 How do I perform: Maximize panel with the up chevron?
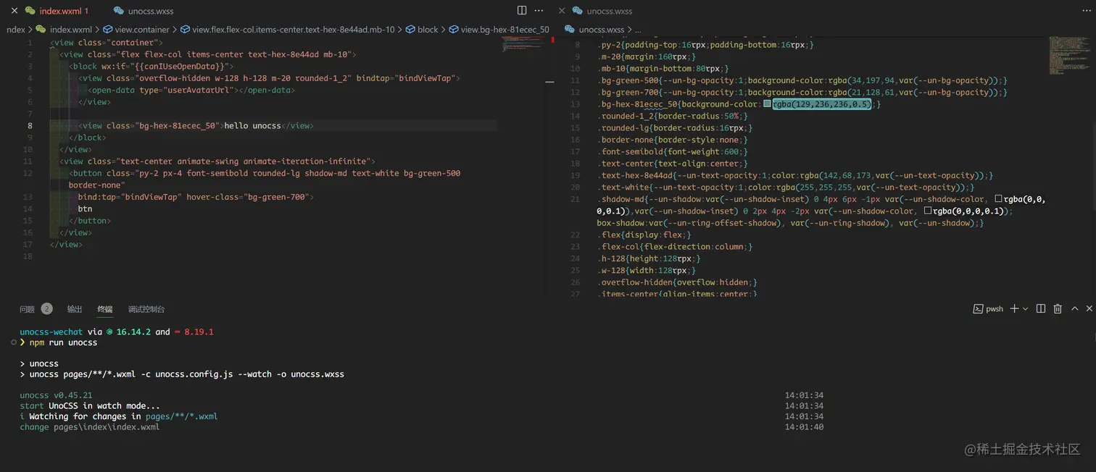click(x=1074, y=309)
